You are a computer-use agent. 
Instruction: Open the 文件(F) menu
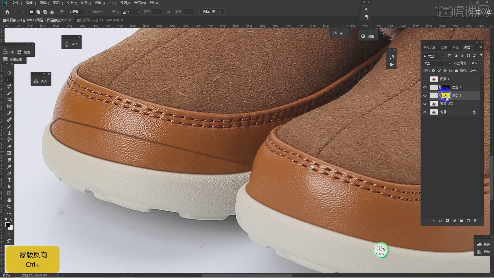click(x=17, y=3)
